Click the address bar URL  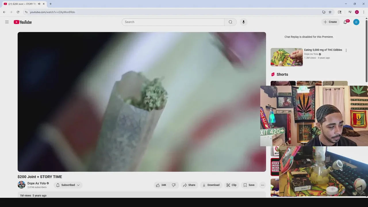pos(52,12)
